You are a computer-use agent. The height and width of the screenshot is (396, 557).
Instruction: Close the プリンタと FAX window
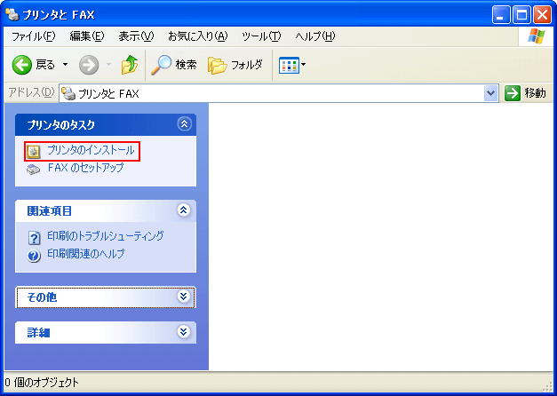pyautogui.click(x=543, y=15)
